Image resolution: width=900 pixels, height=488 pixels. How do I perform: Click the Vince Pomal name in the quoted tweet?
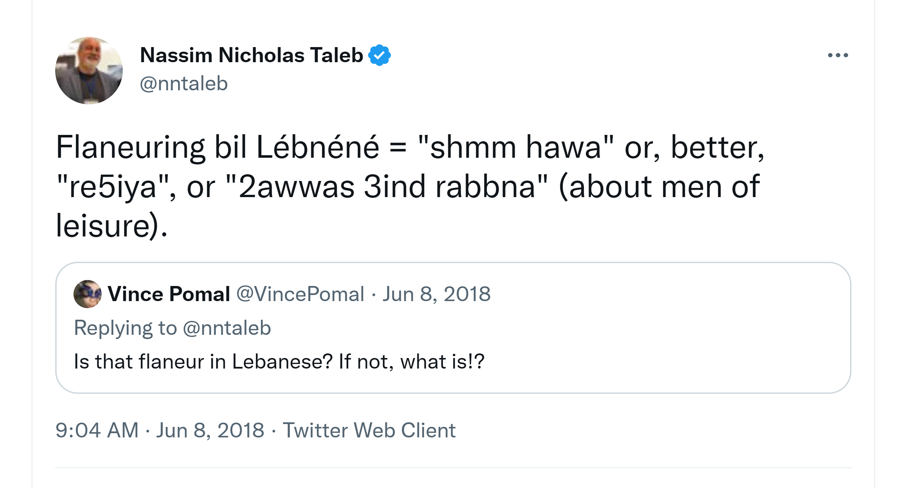[169, 294]
